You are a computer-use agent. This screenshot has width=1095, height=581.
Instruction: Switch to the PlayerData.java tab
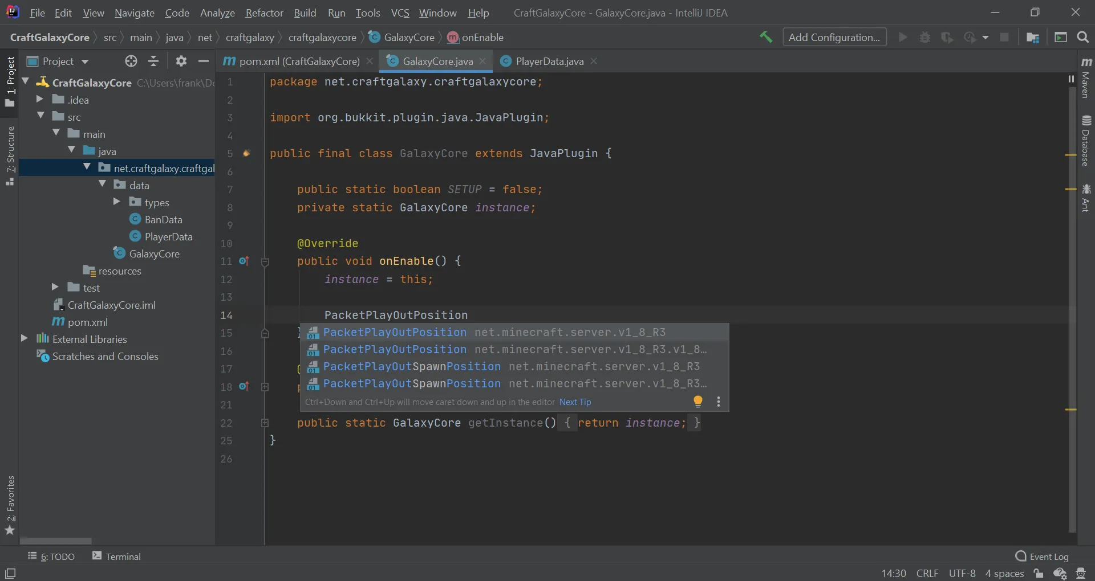[549, 62]
